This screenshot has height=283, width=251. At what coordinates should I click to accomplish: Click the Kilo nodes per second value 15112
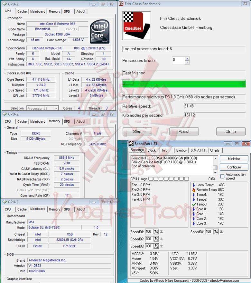pyautogui.click(x=215, y=115)
